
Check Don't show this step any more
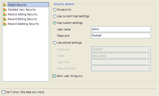3,92
